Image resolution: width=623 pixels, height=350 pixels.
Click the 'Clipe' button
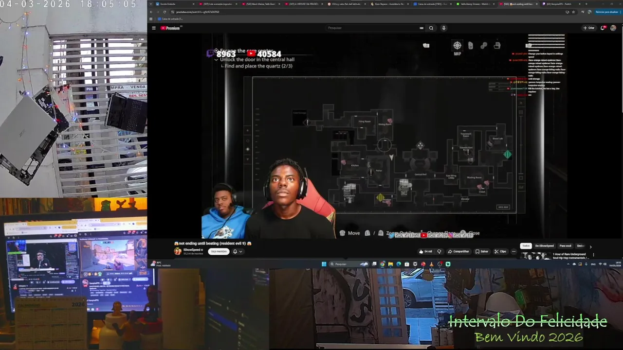(500, 251)
